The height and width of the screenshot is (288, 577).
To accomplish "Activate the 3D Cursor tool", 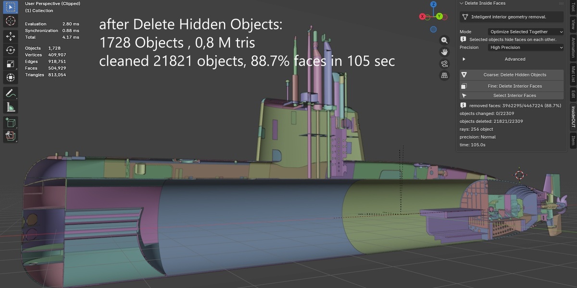I will (10, 21).
